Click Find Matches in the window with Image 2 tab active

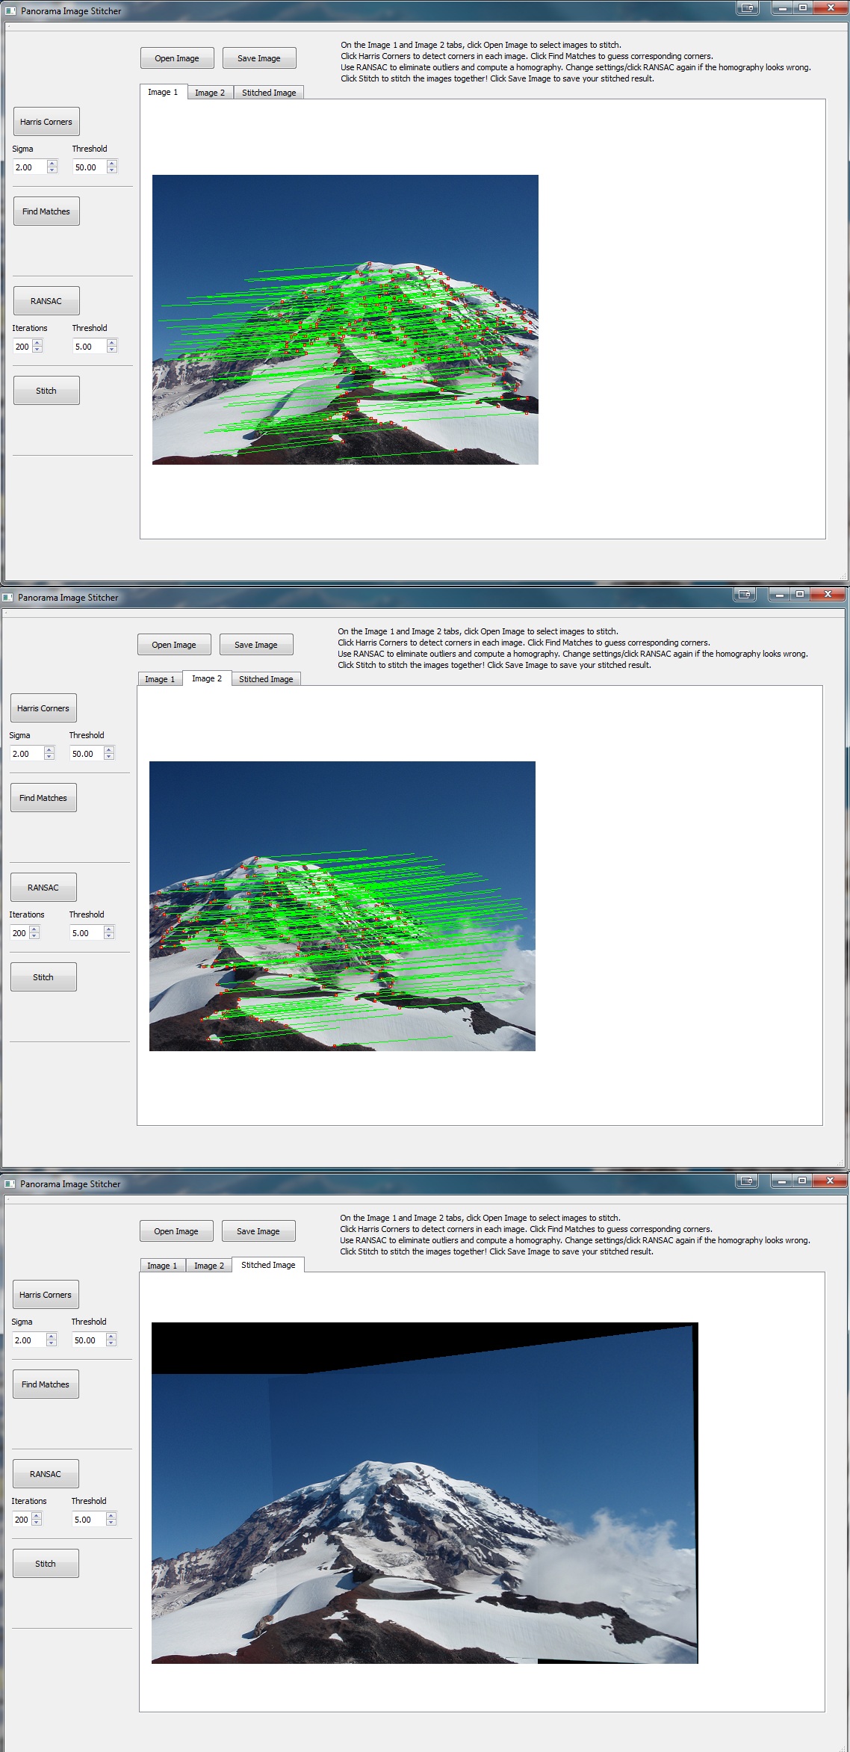43,798
